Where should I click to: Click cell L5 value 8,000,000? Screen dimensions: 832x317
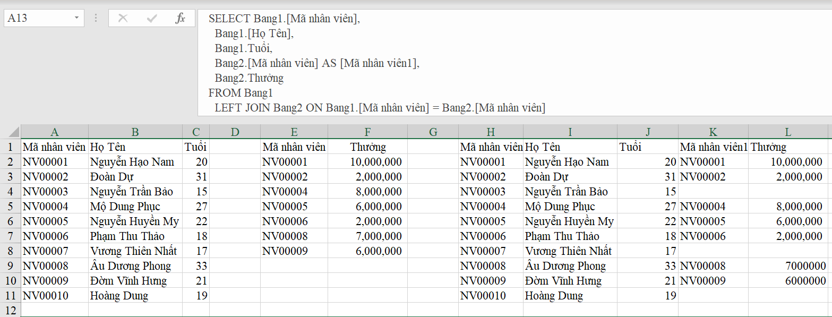click(788, 207)
